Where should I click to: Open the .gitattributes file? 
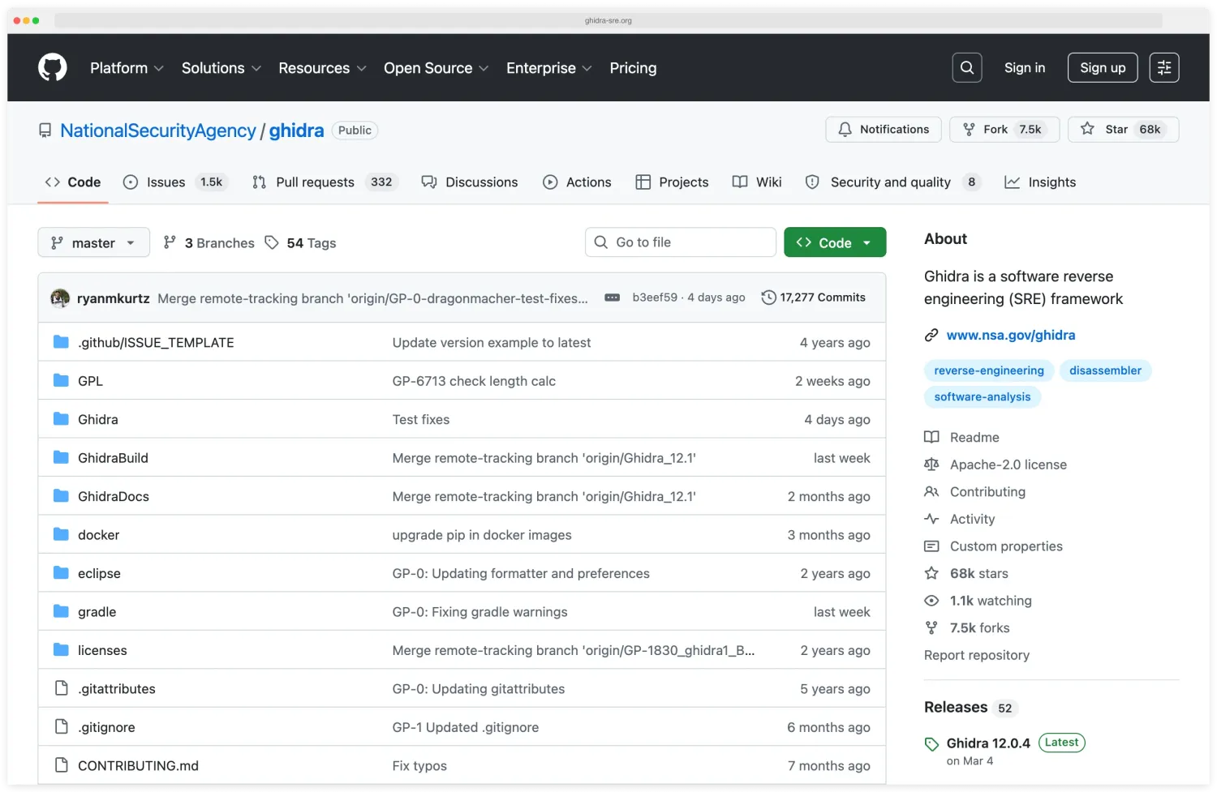117,689
